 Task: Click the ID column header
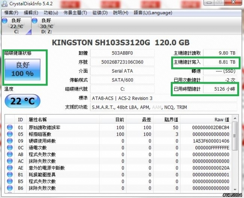click(x=20, y=120)
